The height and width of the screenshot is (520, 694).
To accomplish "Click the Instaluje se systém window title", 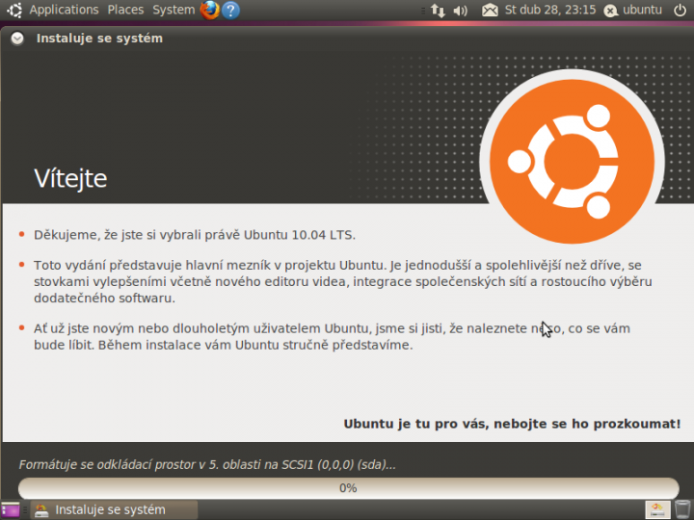I will point(99,39).
